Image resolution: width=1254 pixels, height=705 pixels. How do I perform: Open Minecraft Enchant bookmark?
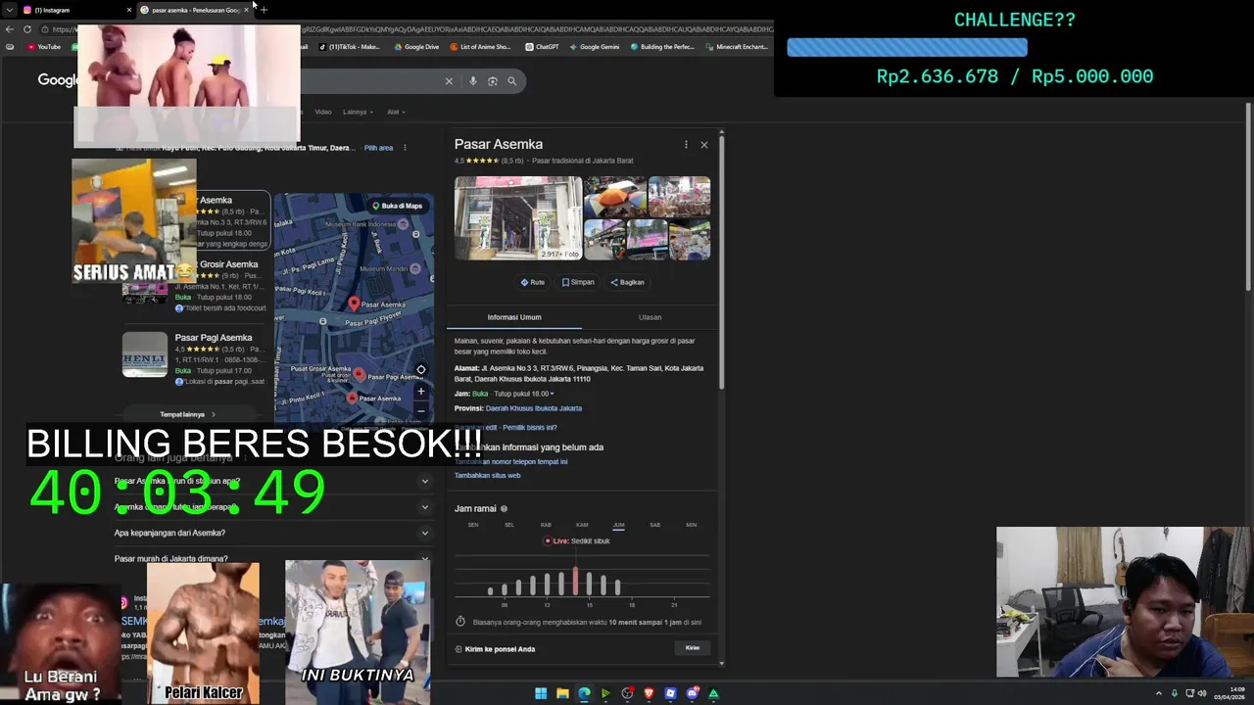(x=737, y=47)
